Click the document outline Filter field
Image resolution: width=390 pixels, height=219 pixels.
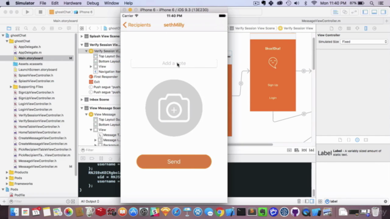(100, 150)
